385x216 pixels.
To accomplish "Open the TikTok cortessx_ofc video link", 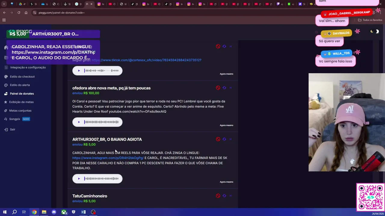I will click(x=146, y=60).
